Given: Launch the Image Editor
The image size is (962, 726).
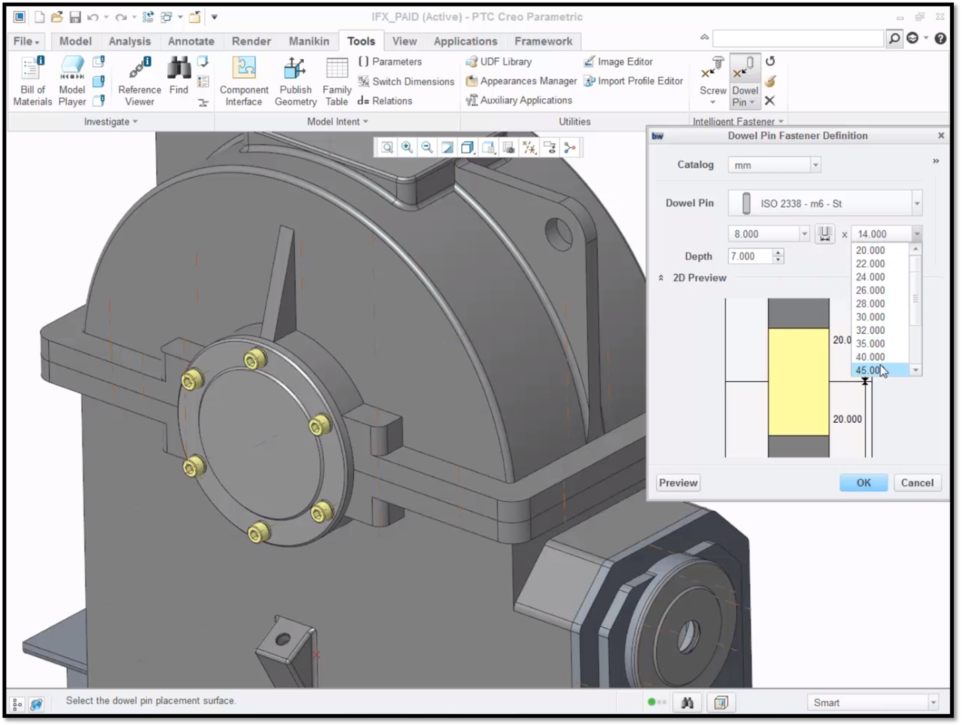Looking at the screenshot, I should click(x=618, y=61).
